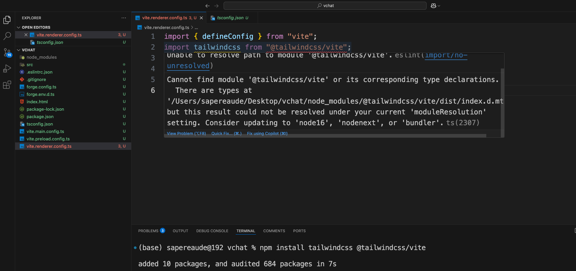Click the vchat command center search box
This screenshot has width=576, height=271.
325,6
